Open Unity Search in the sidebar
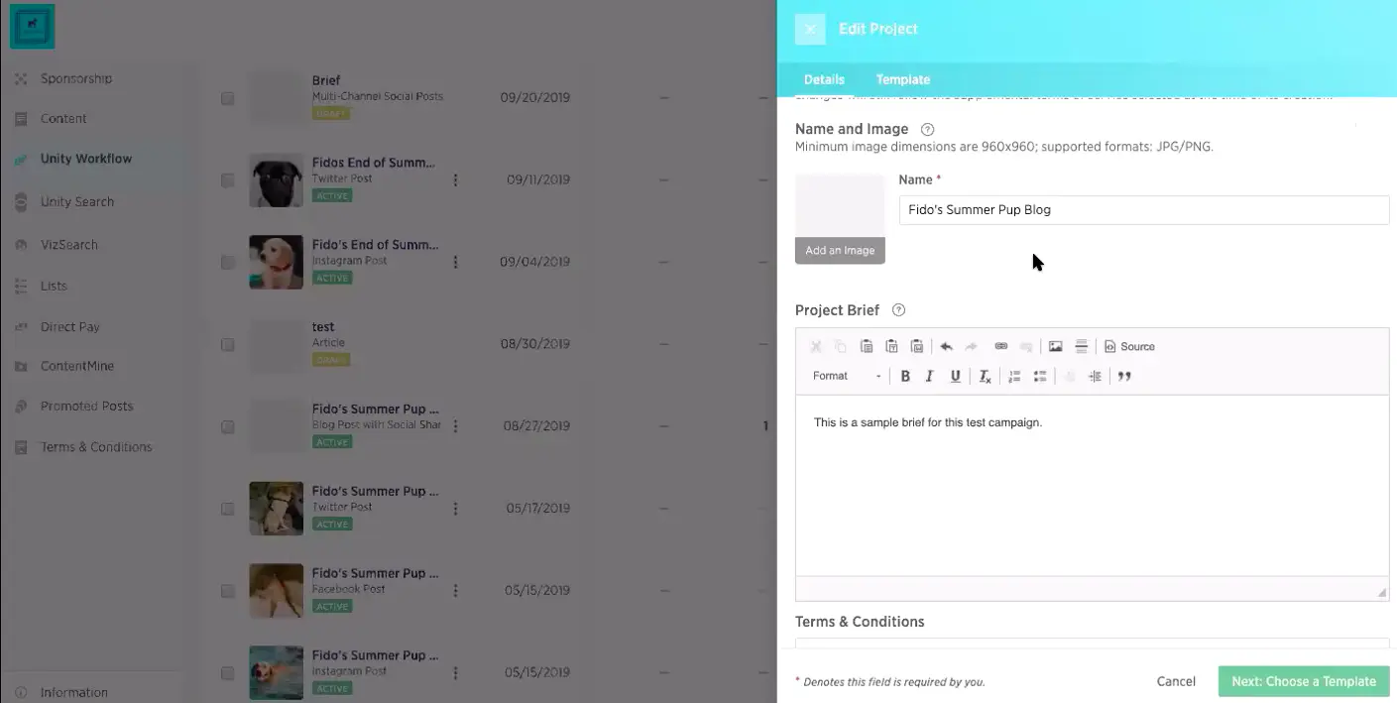Image resolution: width=1397 pixels, height=703 pixels. point(77,202)
